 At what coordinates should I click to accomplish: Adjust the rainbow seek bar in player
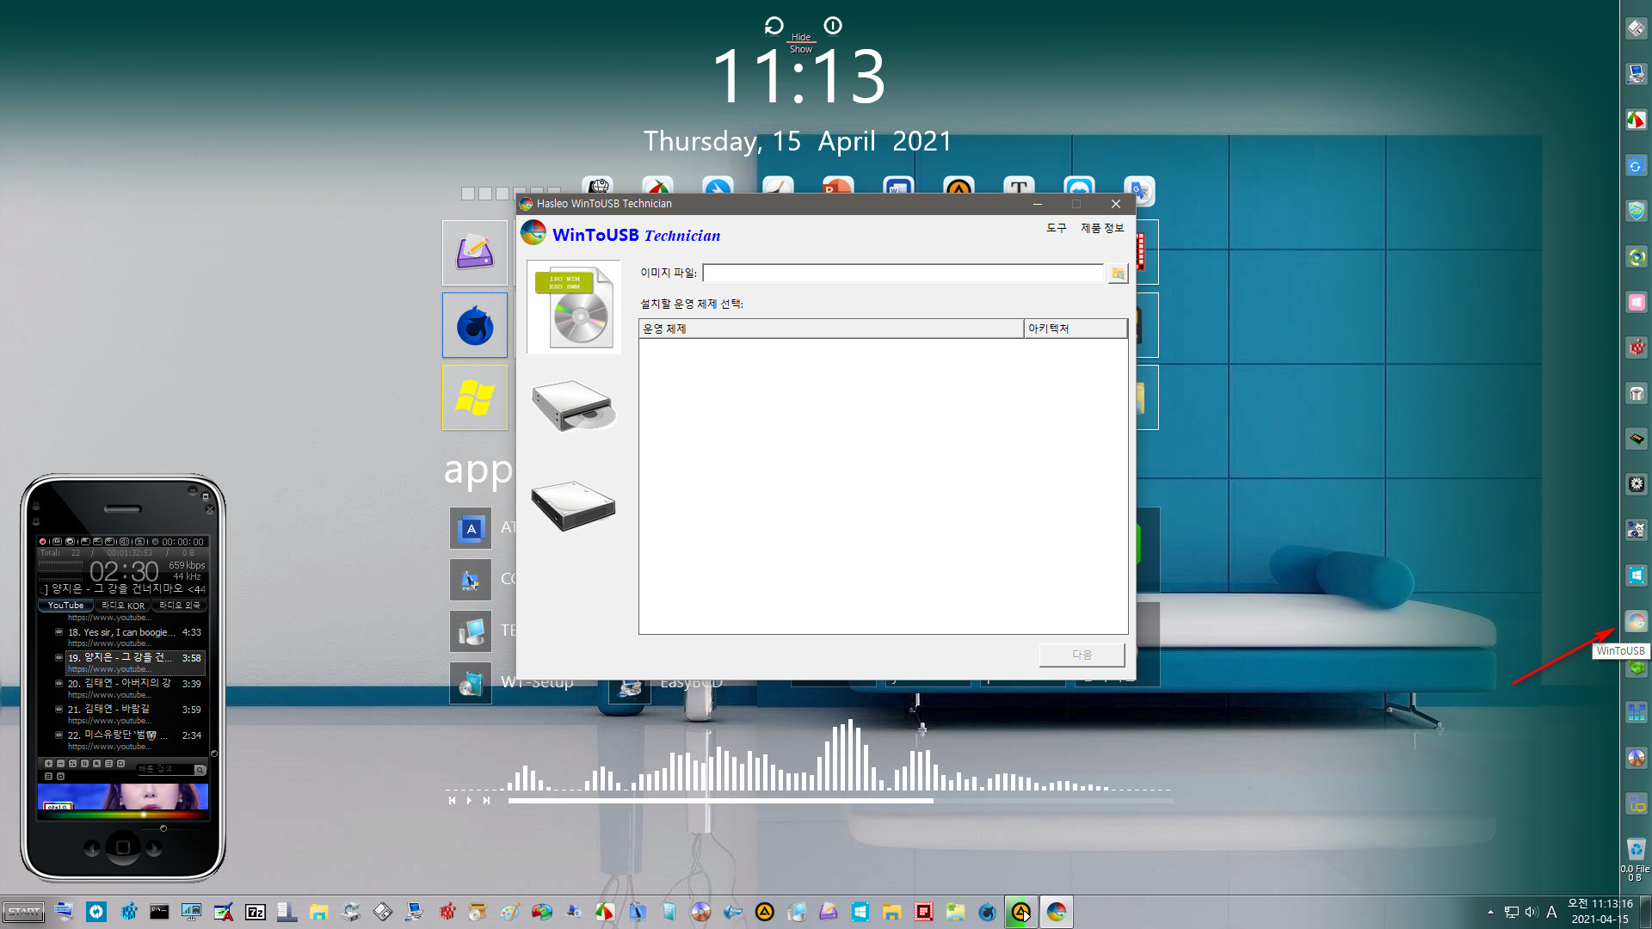click(123, 815)
